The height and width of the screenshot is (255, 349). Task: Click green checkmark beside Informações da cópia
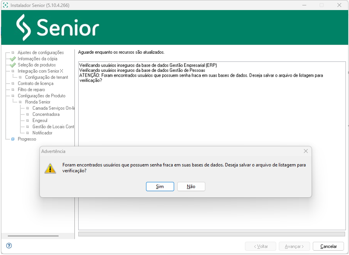(13, 59)
